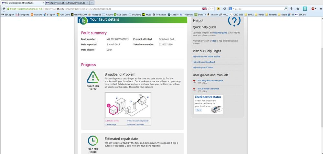This screenshot has width=323, height=154.
Task: Go to Home page via house icon
Action: click(x=298, y=9)
